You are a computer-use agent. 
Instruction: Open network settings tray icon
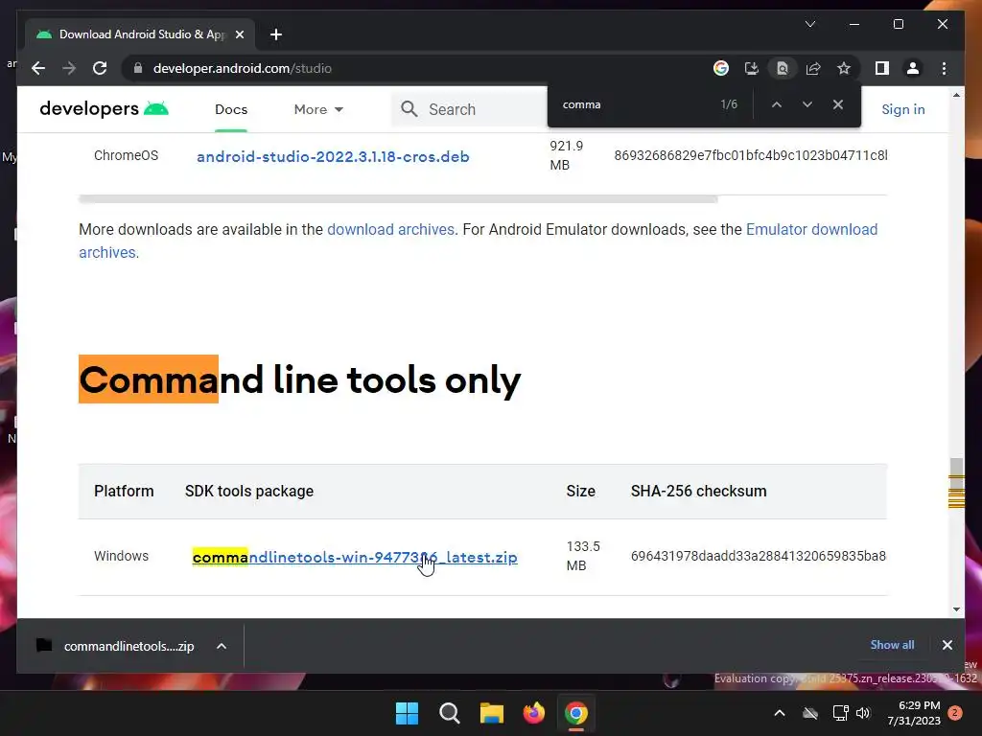(840, 713)
